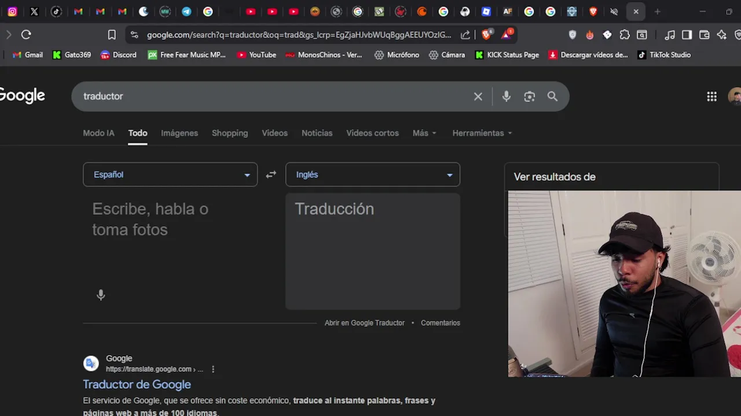This screenshot has width=741, height=416.
Task: Open the Micrófono settings bookmark
Action: [397, 55]
